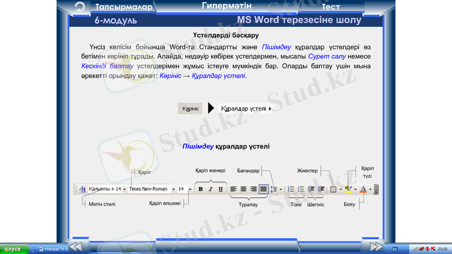This screenshot has width=452, height=254.
Task: Select the center alignment icon
Action: [x=244, y=189]
